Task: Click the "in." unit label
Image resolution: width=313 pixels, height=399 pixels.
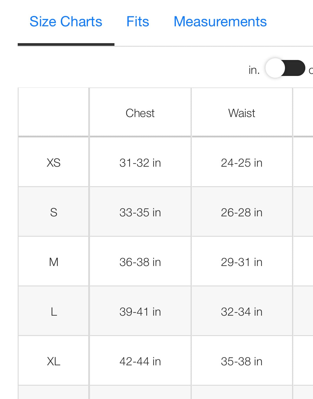Action: tap(254, 70)
